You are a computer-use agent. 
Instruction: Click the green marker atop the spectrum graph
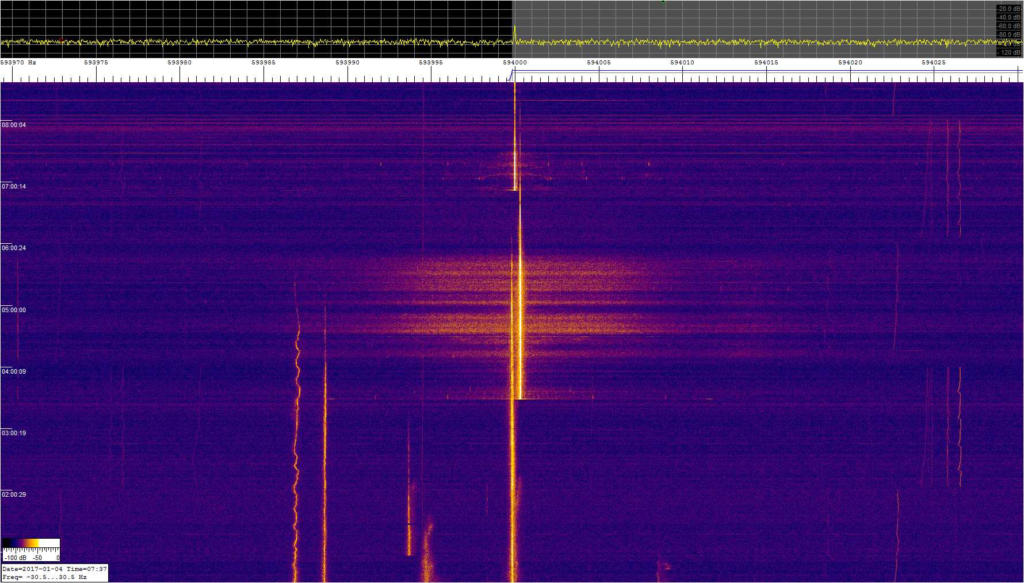pyautogui.click(x=663, y=2)
